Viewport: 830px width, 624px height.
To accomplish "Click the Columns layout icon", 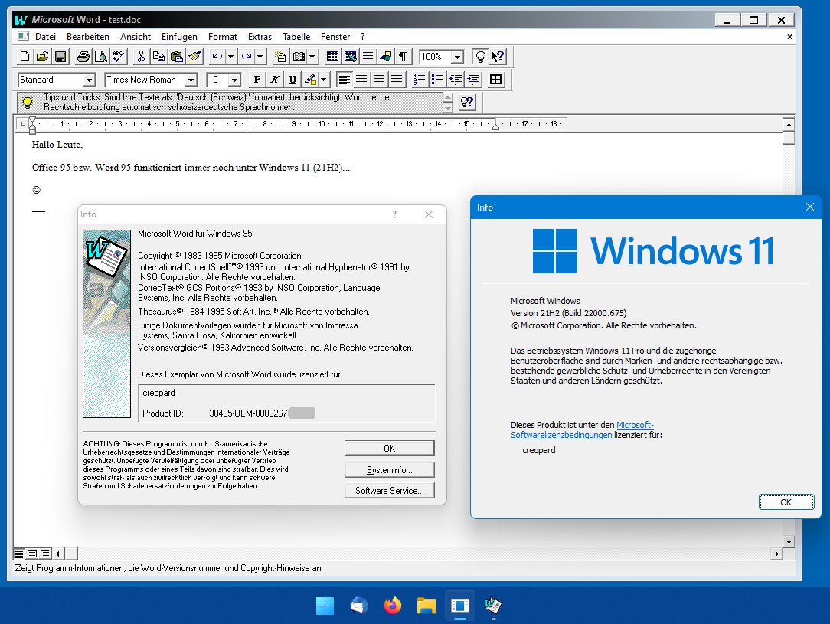I will tap(368, 57).
